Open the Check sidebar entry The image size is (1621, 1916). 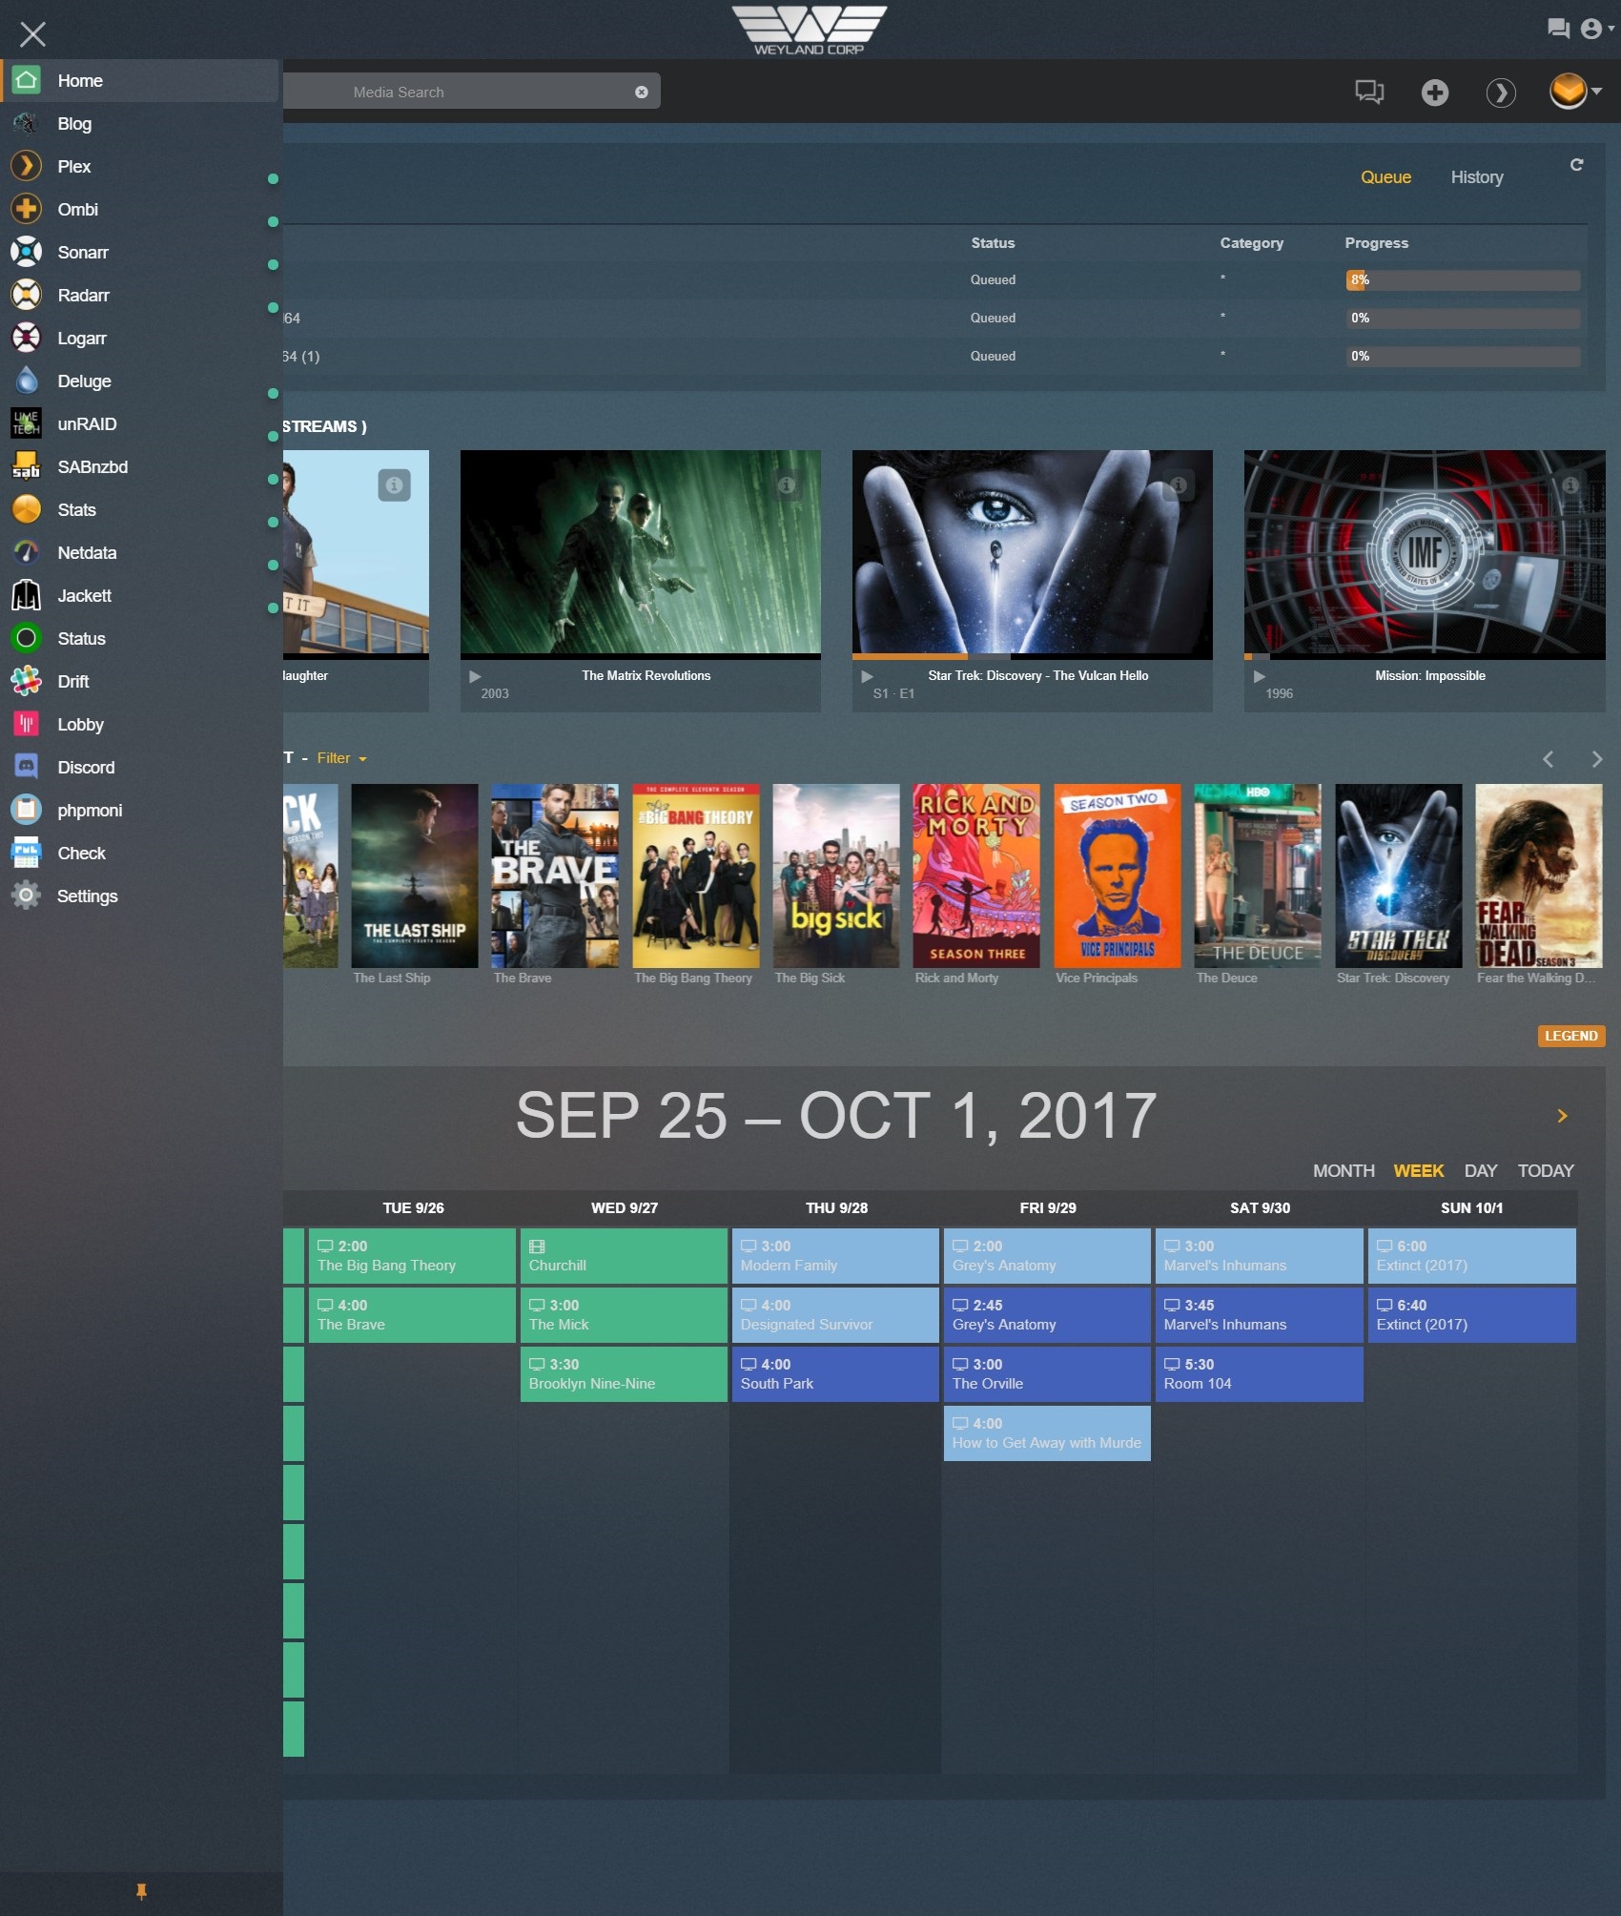tap(139, 854)
